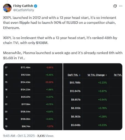Click 1d TVL Change sort arrows icon
125x140 pixels.
pyautogui.click(x=106, y=75)
